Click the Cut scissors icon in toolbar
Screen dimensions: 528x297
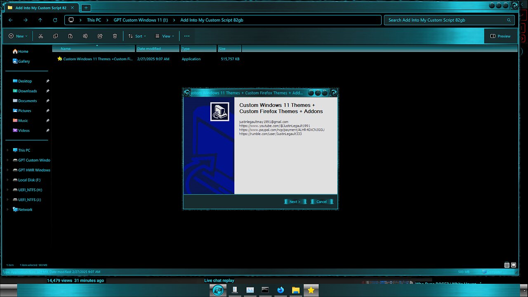click(x=40, y=36)
